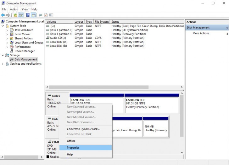Click Performance icon in tree
229x165 pixels.
[x=12, y=47]
